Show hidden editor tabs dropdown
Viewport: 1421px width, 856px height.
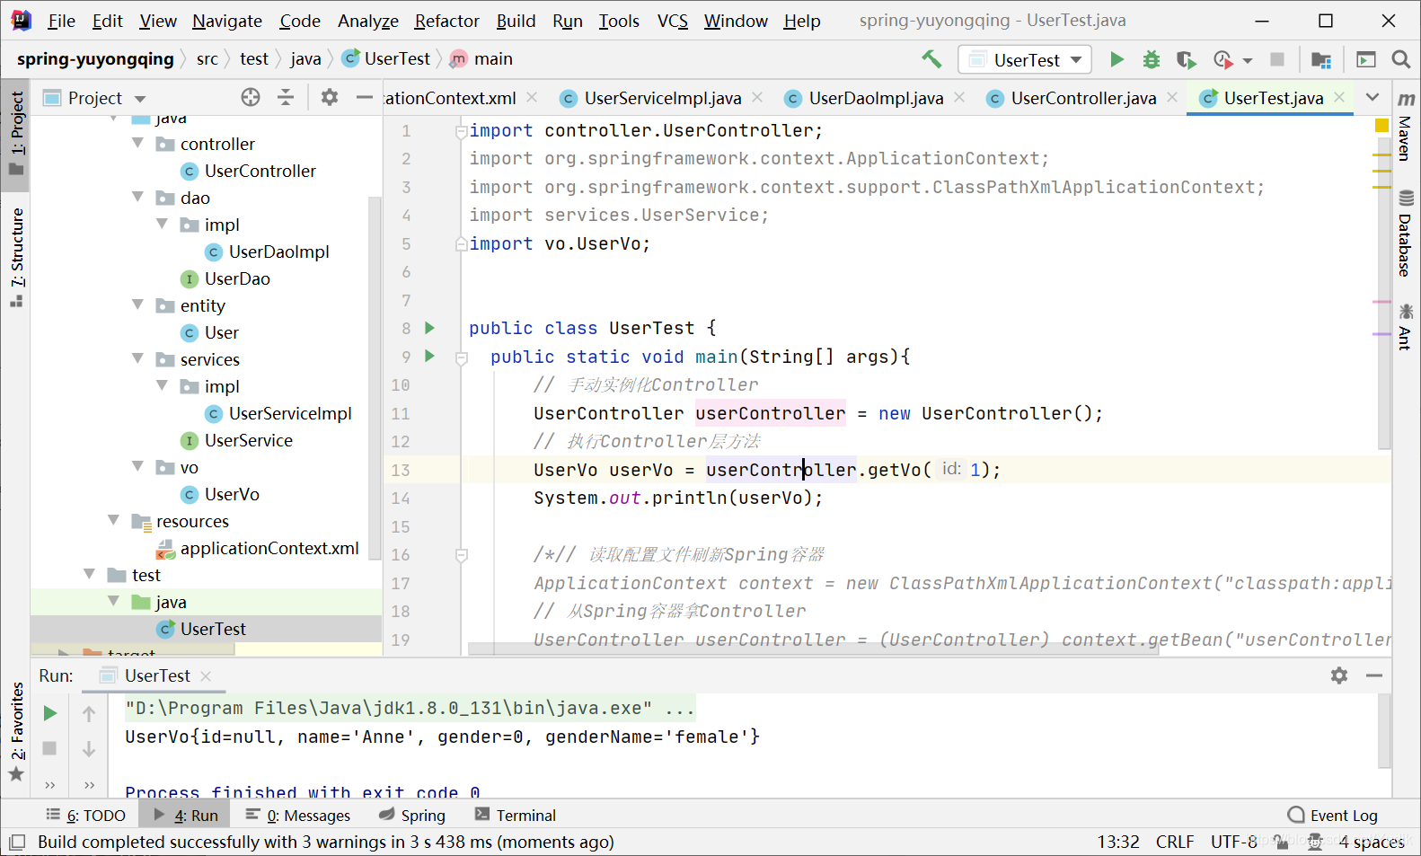(1372, 97)
